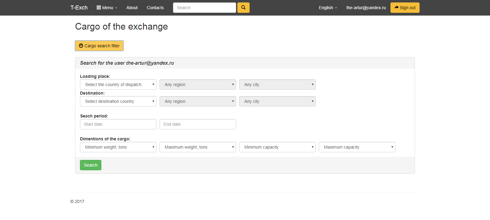This screenshot has width=490, height=220.
Task: Open the Menu dropdown in navbar
Action: tap(107, 8)
